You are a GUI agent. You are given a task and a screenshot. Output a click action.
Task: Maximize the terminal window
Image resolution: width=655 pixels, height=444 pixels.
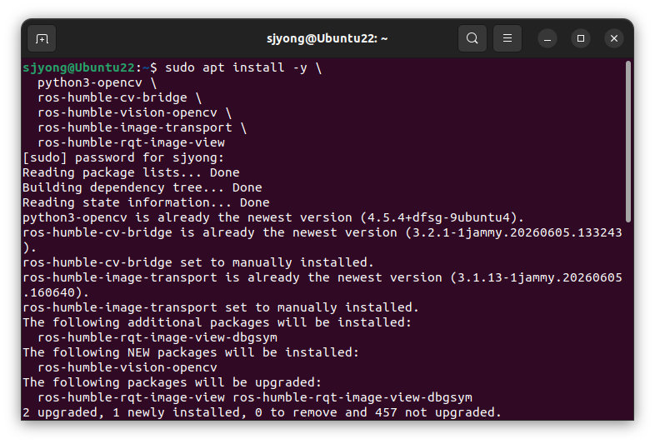(x=581, y=39)
